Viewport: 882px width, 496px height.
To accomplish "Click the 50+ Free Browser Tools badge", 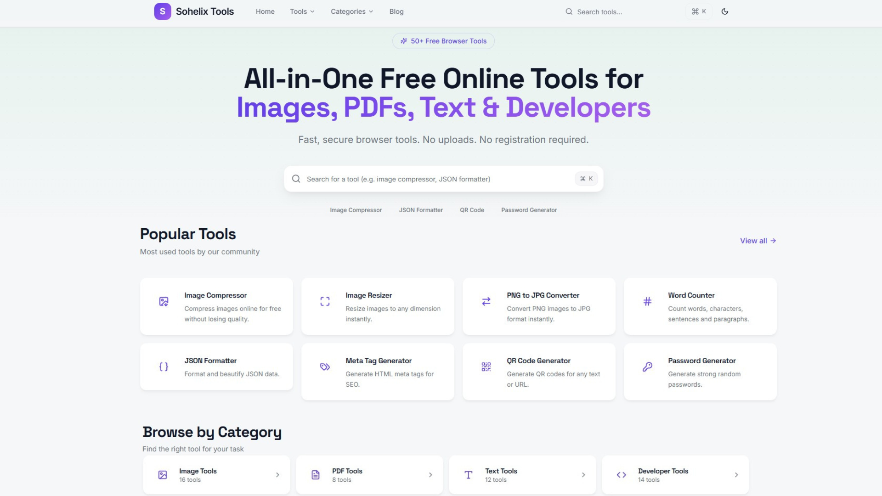I will pyautogui.click(x=443, y=41).
